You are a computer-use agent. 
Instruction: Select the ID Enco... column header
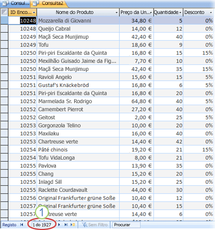click(20, 12)
